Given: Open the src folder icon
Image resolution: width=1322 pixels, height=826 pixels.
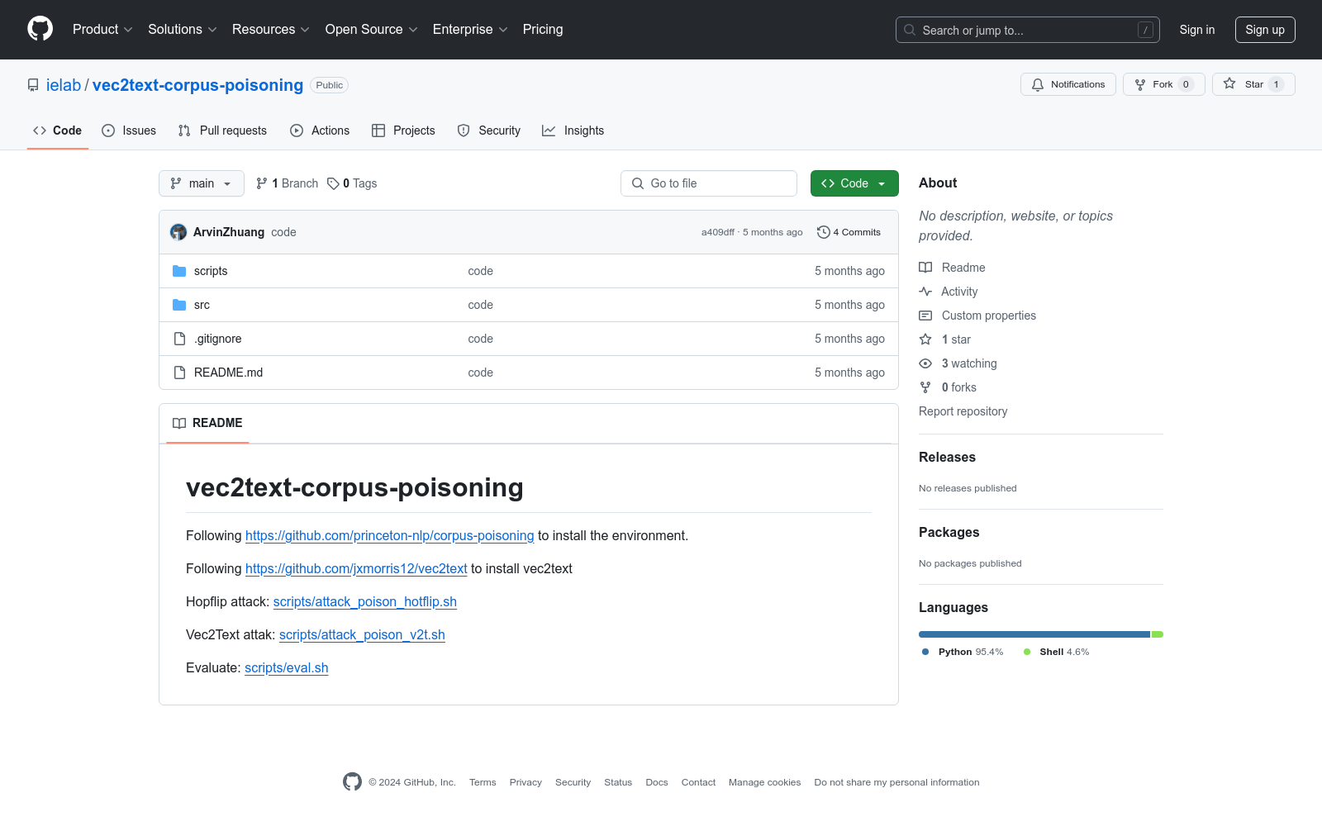Looking at the screenshot, I should [179, 305].
